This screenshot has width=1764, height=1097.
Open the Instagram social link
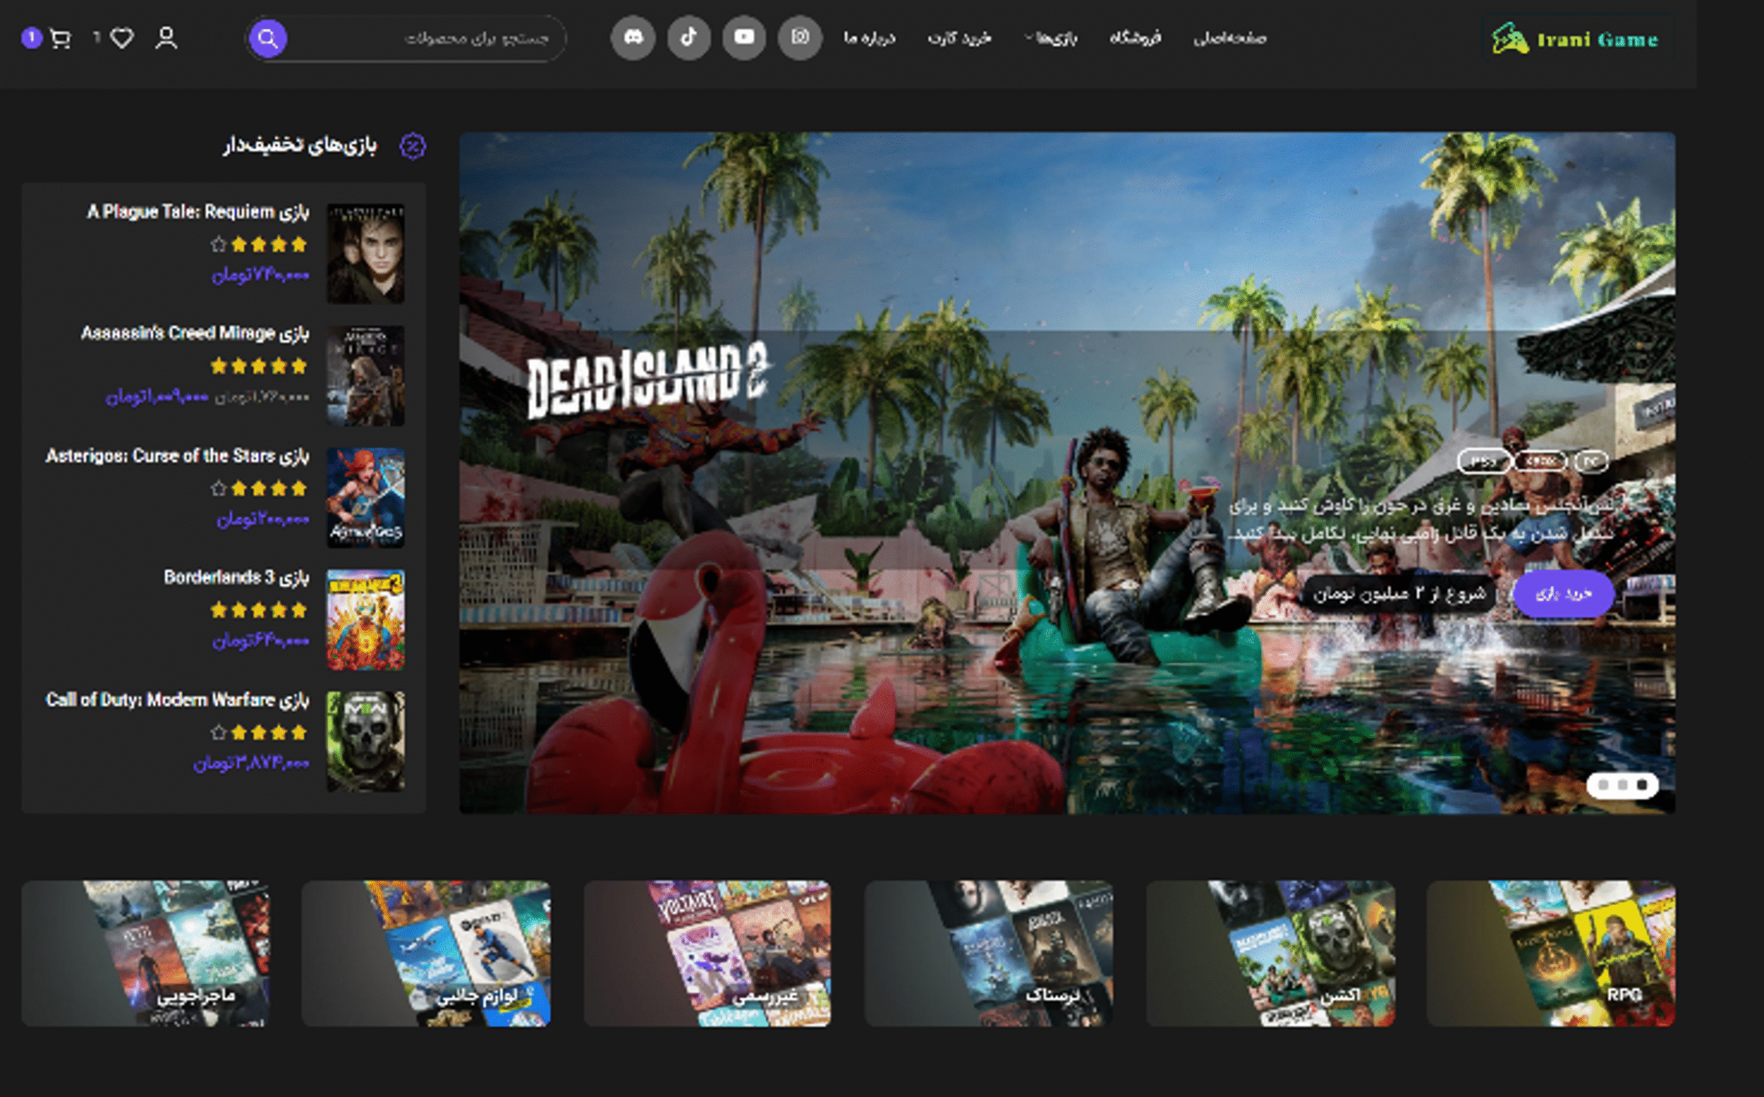(x=799, y=37)
